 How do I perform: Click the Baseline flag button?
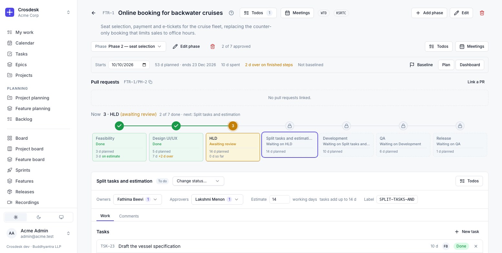pyautogui.click(x=421, y=65)
